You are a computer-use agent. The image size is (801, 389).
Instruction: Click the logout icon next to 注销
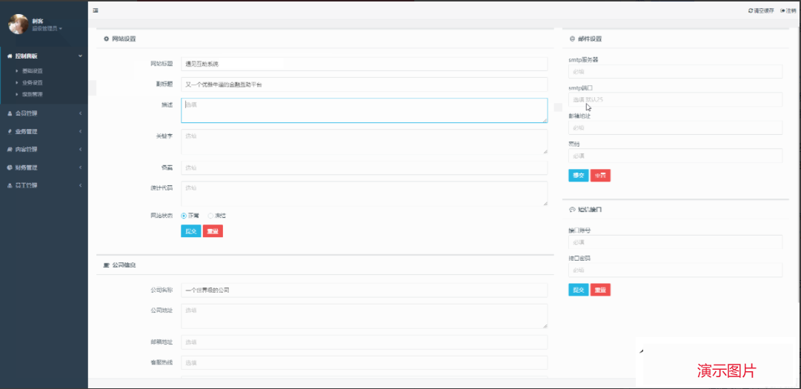pyautogui.click(x=782, y=10)
